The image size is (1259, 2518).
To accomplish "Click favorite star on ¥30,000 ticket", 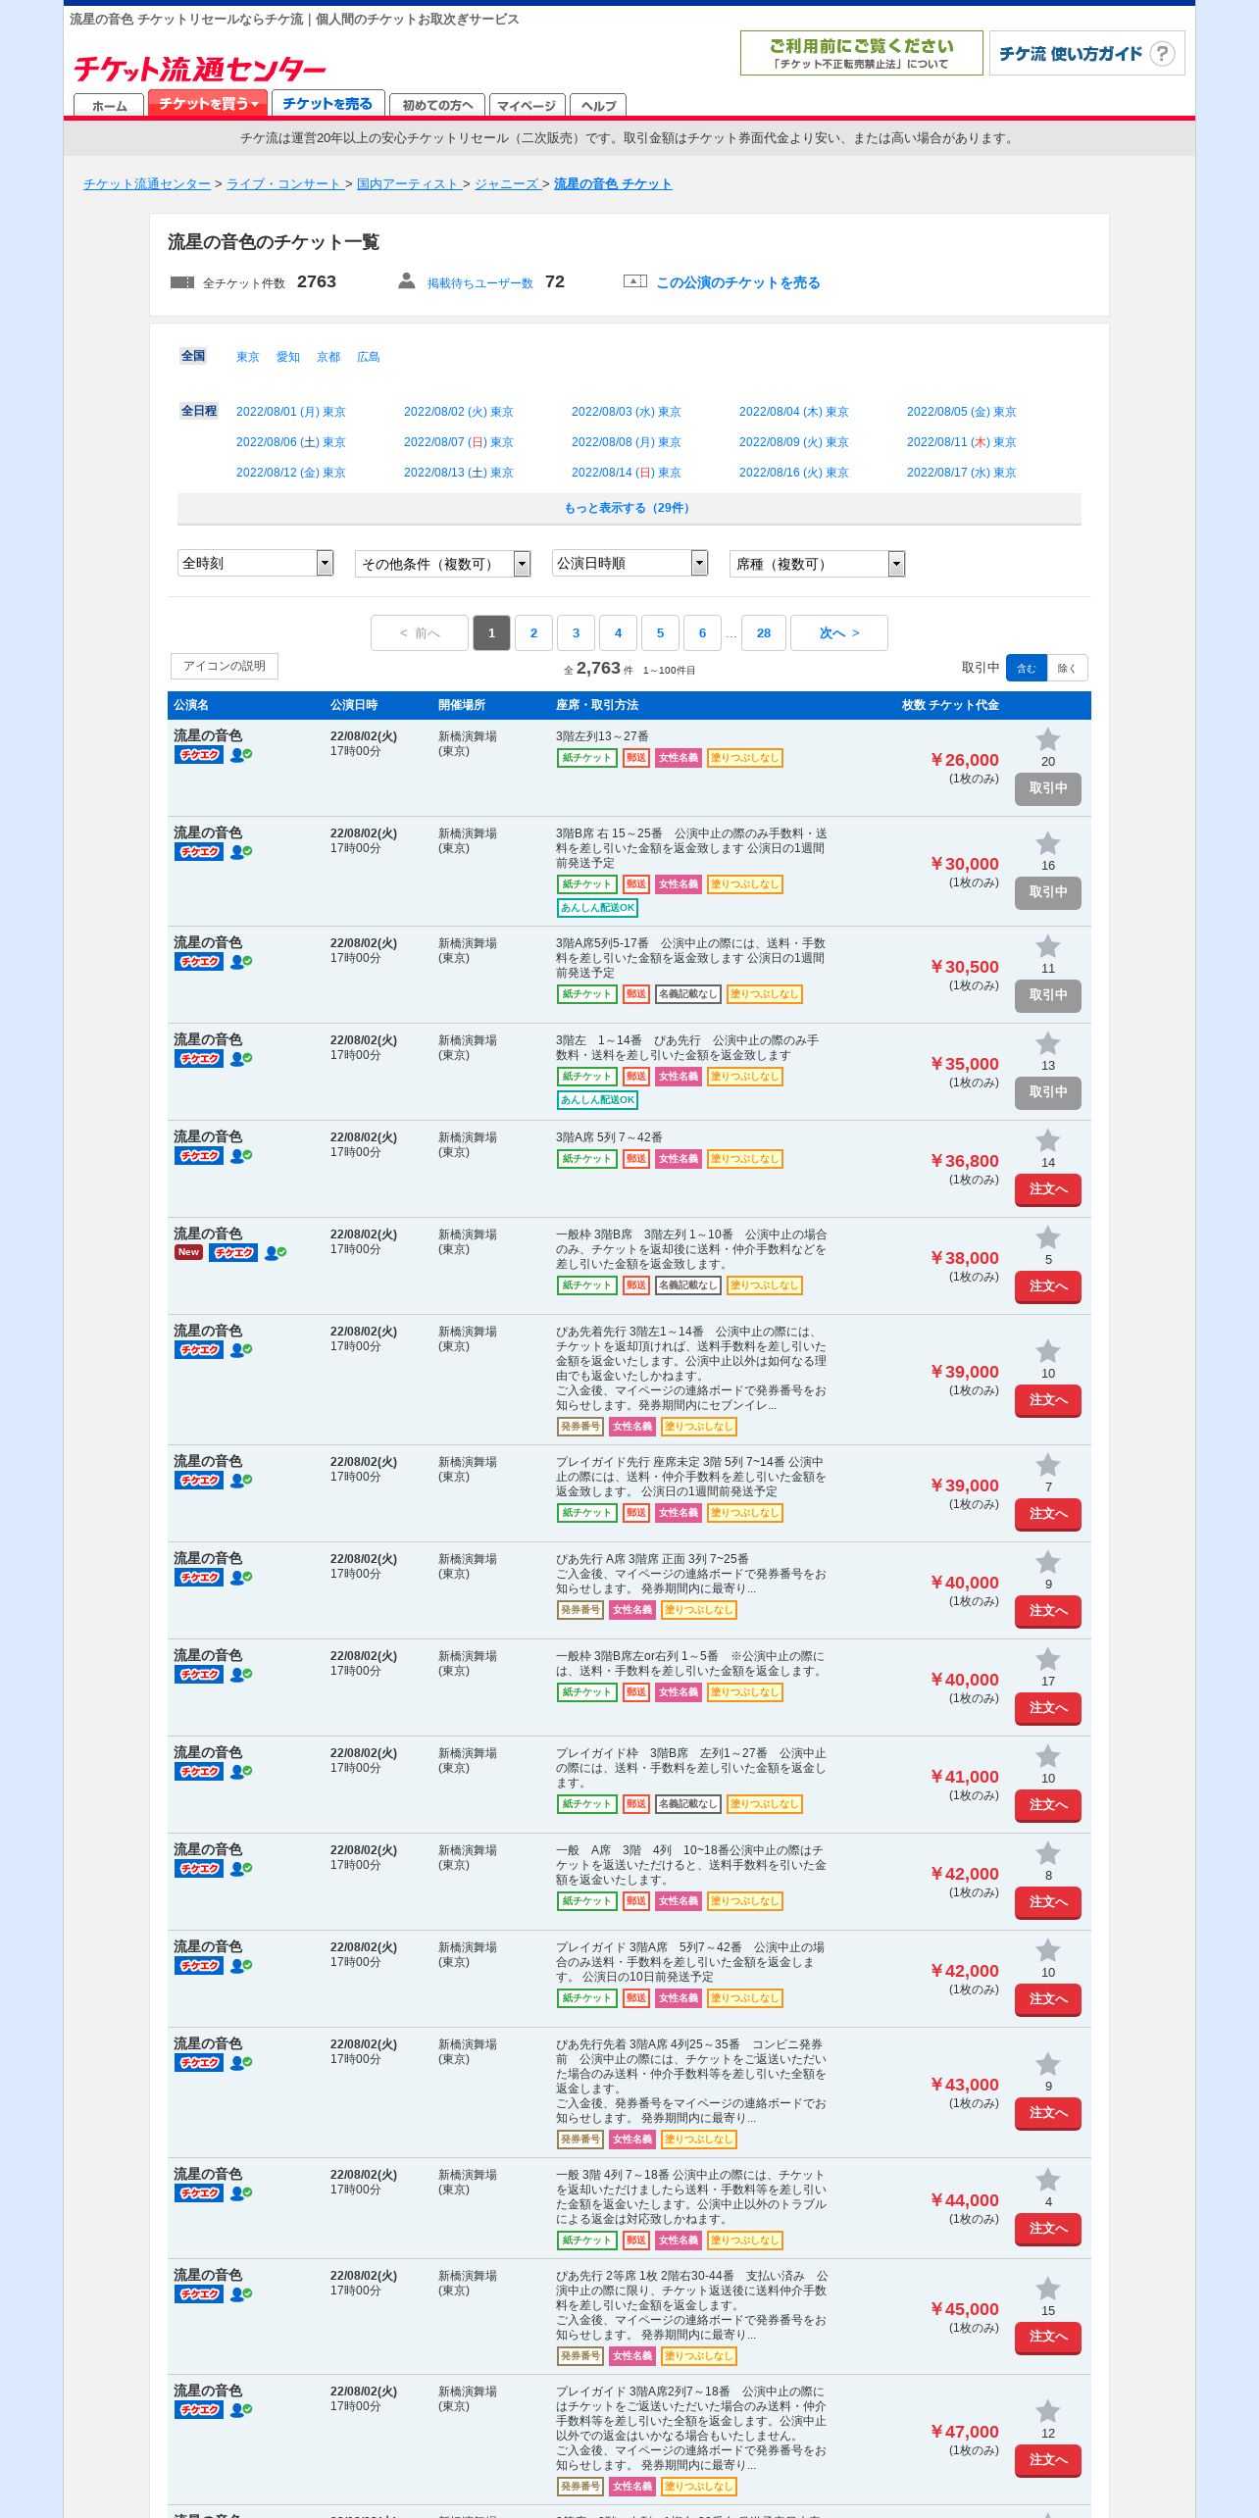I will (1047, 843).
